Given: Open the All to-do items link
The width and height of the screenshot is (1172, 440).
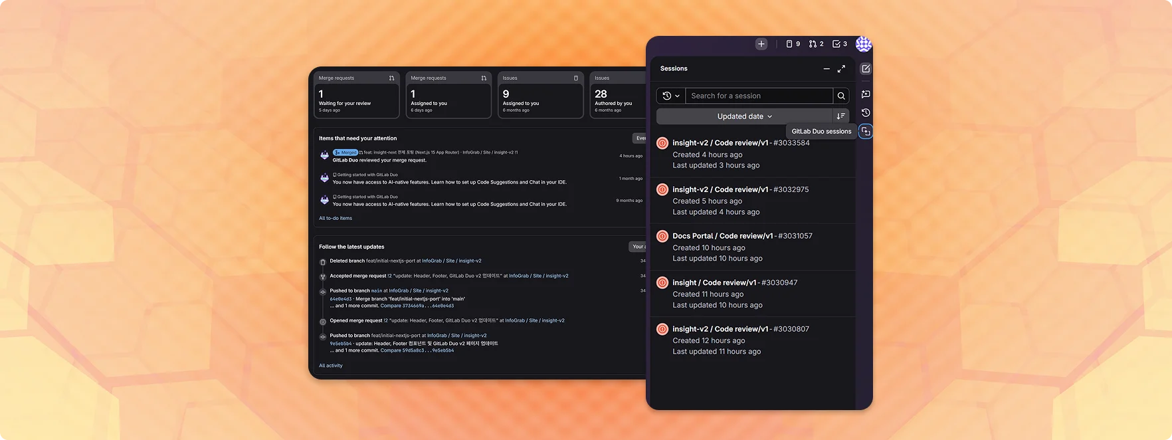Looking at the screenshot, I should 336,218.
